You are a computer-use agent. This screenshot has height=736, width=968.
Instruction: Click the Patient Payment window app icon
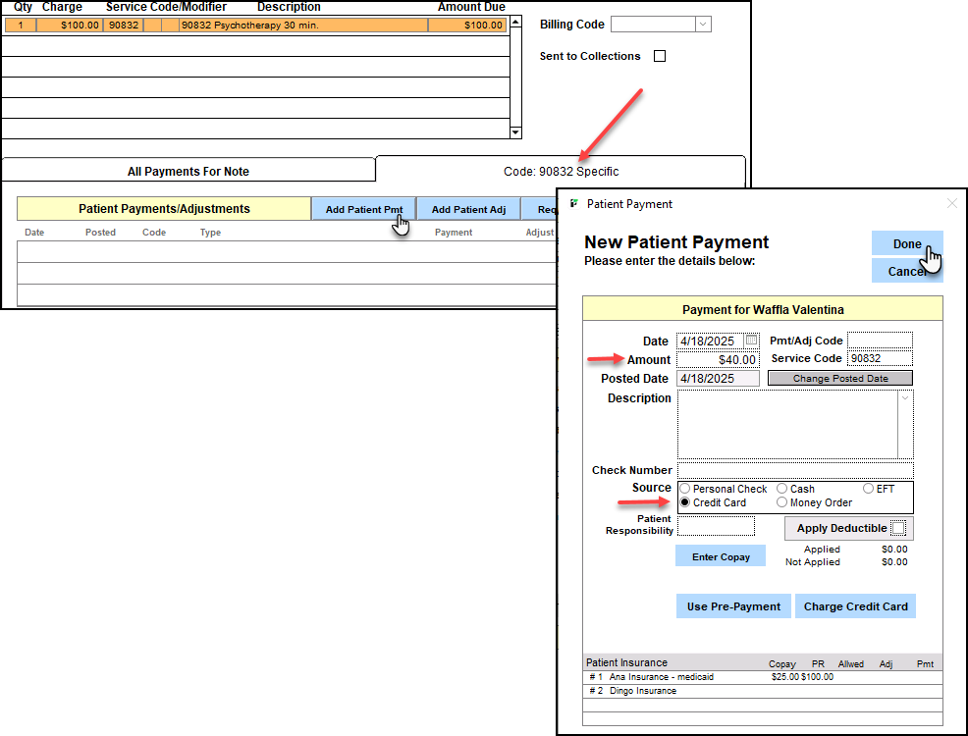tap(573, 204)
